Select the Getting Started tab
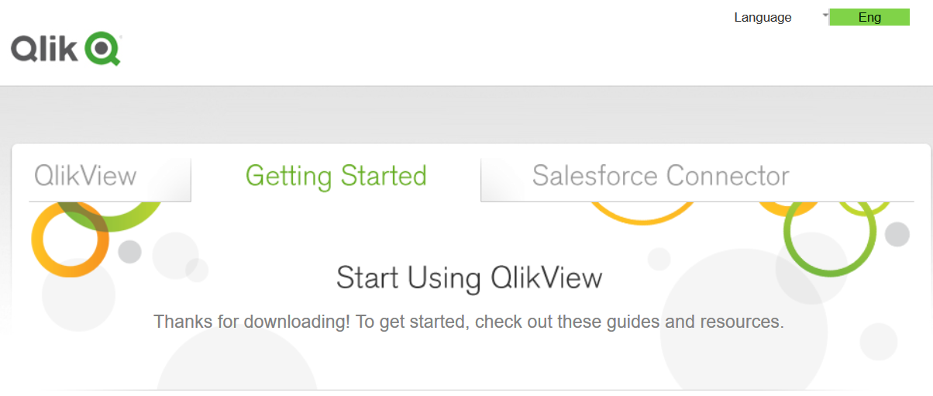Viewport: 933px width, 396px height. pyautogui.click(x=336, y=176)
